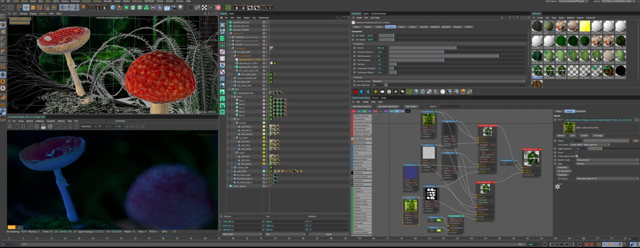Select the Scale tool in the top toolbar
The width and height of the screenshot is (640, 248).
(33, 7)
